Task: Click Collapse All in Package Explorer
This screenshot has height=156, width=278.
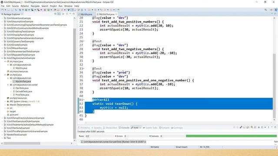Action: 55,14
